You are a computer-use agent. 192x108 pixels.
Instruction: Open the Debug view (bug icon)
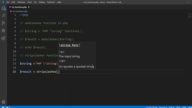pyautogui.click(x=3, y=31)
